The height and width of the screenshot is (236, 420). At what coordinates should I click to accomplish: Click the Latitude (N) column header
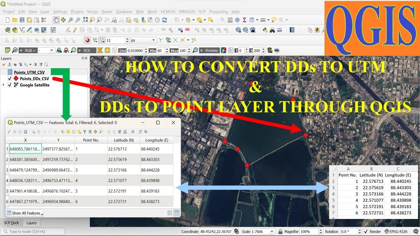[x=124, y=140]
